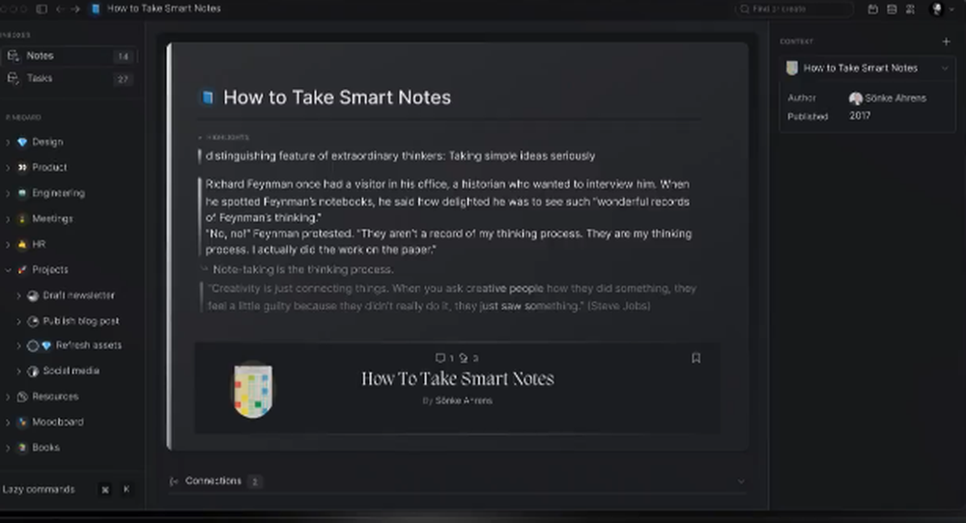Collapse the How to Take Smart Notes context card
The image size is (966, 523).
tap(944, 69)
